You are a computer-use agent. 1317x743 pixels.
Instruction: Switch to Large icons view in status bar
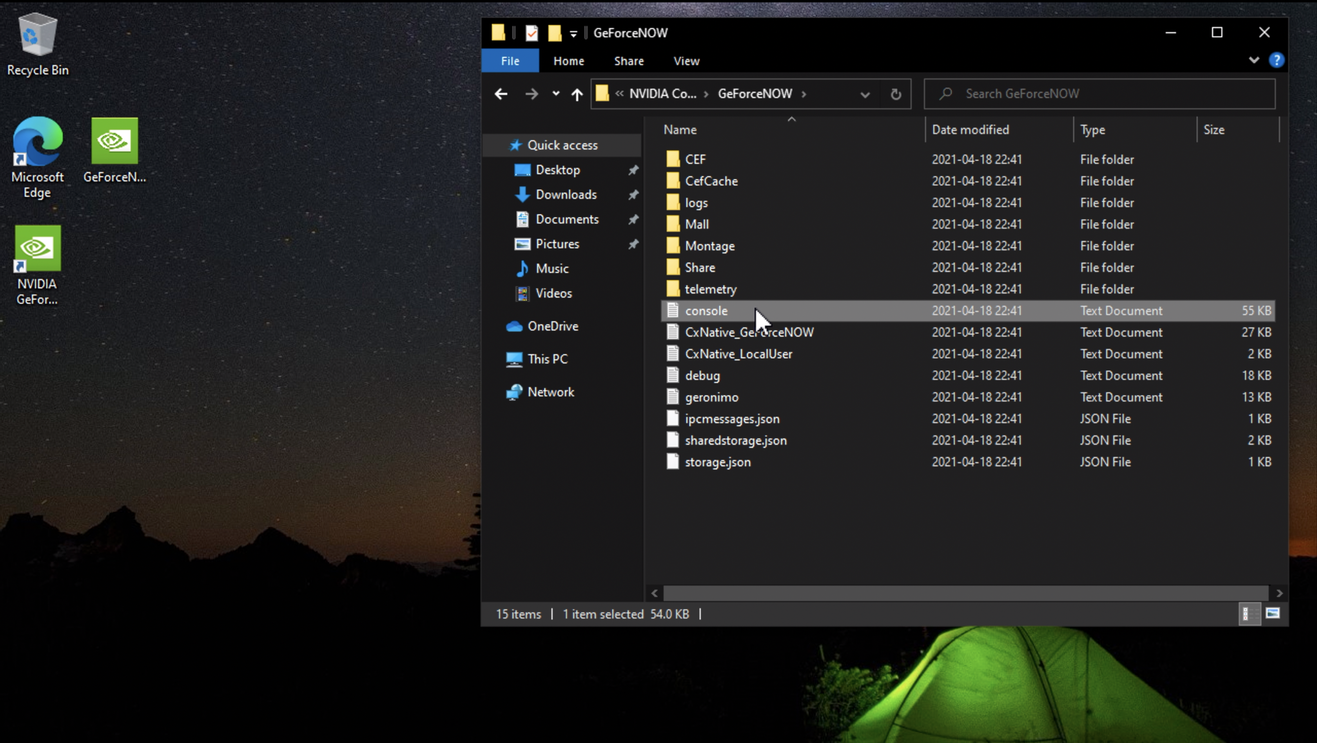click(1273, 613)
